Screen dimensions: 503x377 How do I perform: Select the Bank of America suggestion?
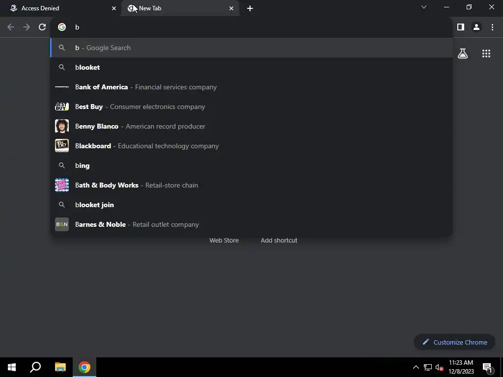click(x=251, y=87)
